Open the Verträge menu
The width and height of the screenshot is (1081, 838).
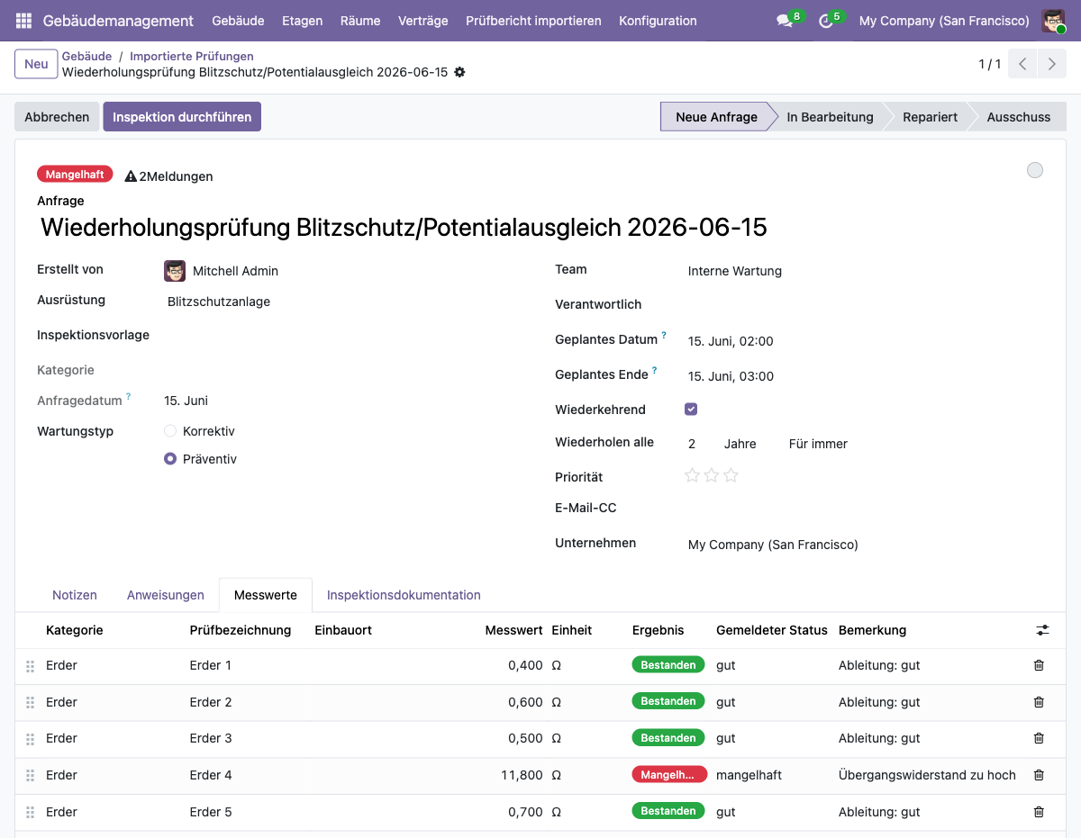(423, 21)
